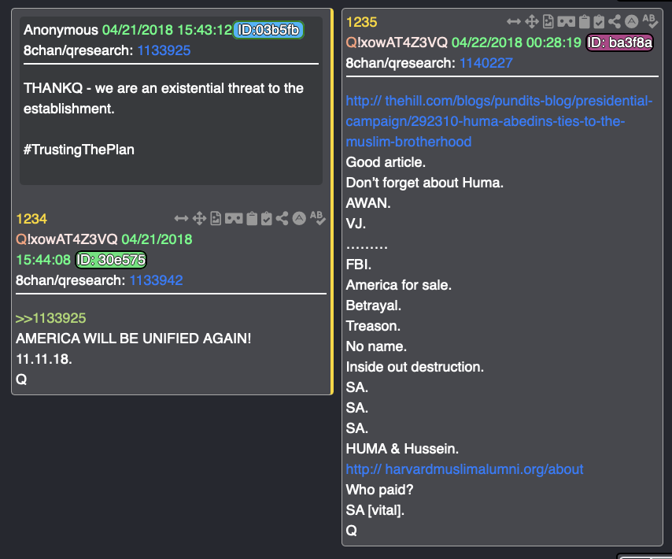Click the VR goggles icon on post 1235
Screen dimensions: 672x559
click(566, 21)
